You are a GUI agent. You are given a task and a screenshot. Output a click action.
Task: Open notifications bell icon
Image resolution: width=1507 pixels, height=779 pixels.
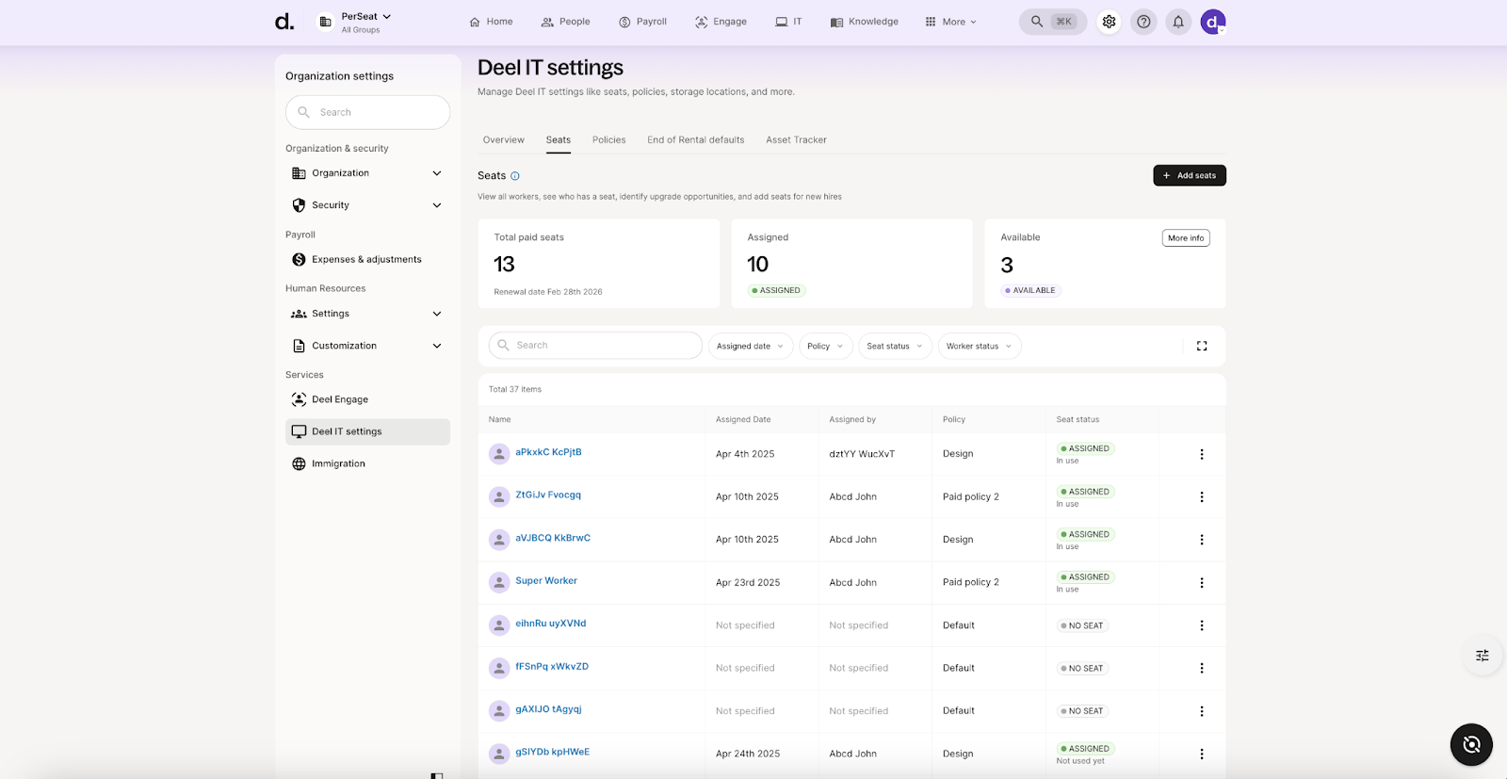1178,22
